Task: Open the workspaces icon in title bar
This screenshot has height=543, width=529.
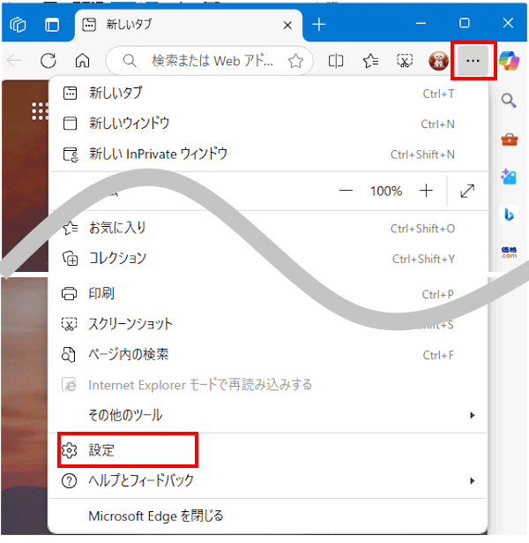Action: (x=18, y=25)
